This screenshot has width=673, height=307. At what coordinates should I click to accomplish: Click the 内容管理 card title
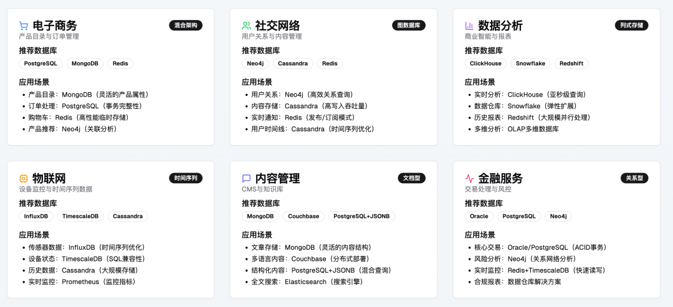click(277, 178)
